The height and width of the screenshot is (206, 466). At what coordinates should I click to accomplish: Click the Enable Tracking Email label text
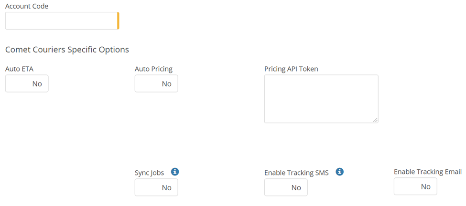click(x=427, y=172)
